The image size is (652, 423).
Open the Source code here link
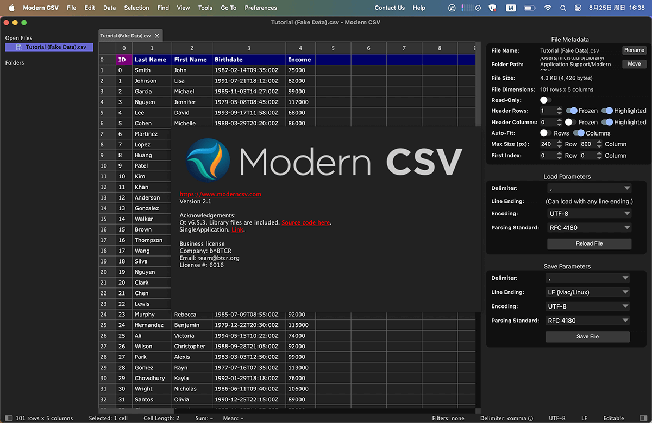306,222
